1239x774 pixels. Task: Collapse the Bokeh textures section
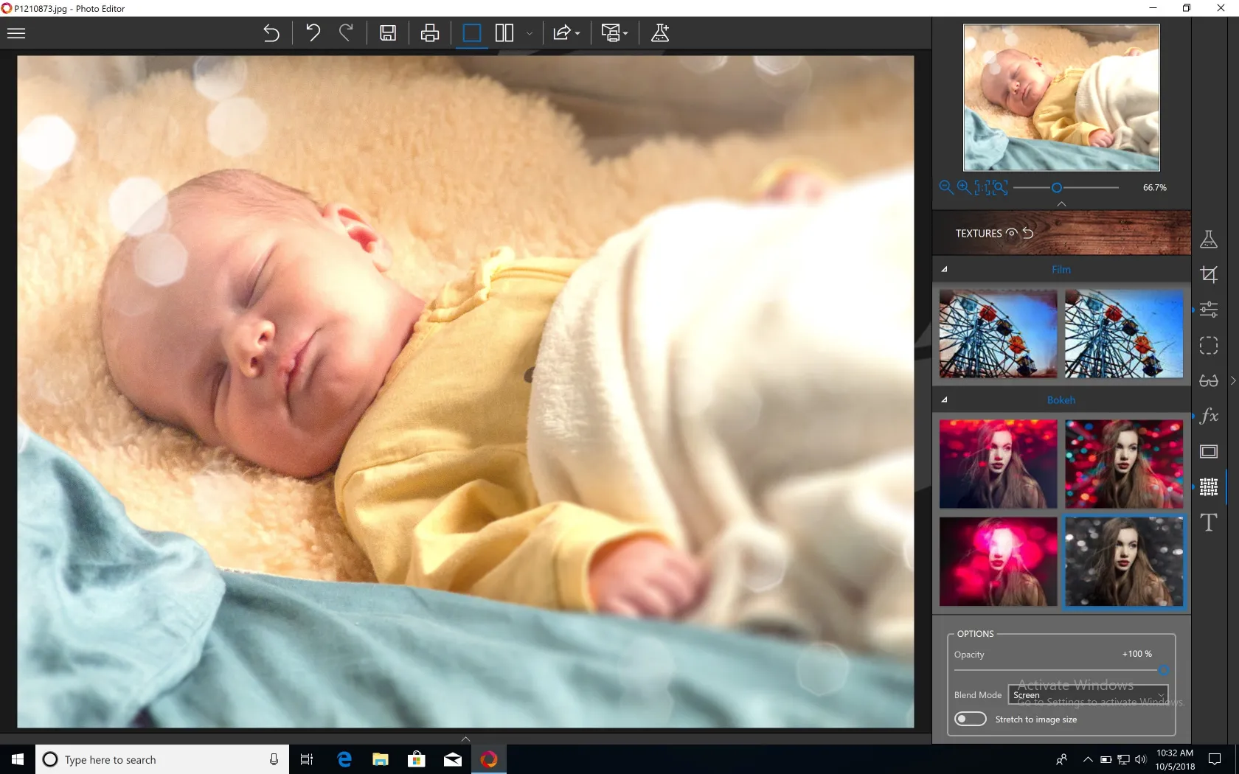pyautogui.click(x=945, y=400)
